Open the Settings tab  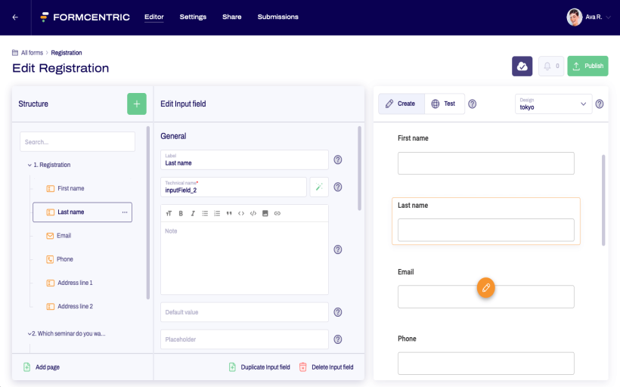[193, 17]
